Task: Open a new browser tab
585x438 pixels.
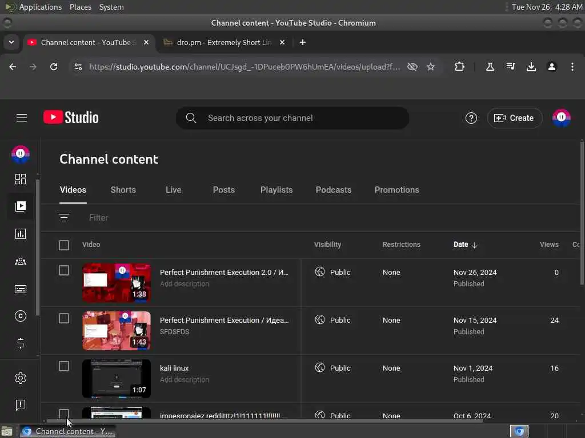Action: [x=303, y=42]
